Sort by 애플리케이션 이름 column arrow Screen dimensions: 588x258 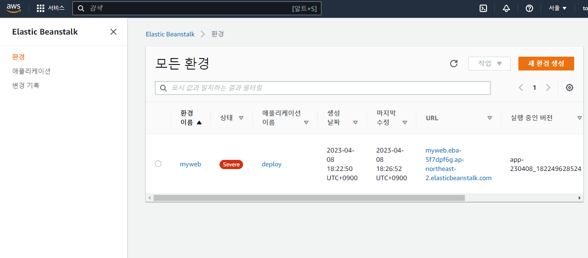tap(306, 123)
